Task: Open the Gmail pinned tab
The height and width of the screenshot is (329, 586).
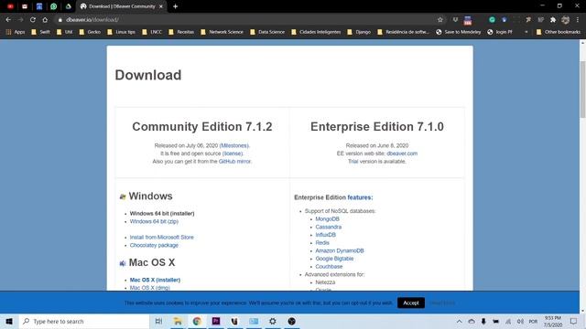Action: 25,6
